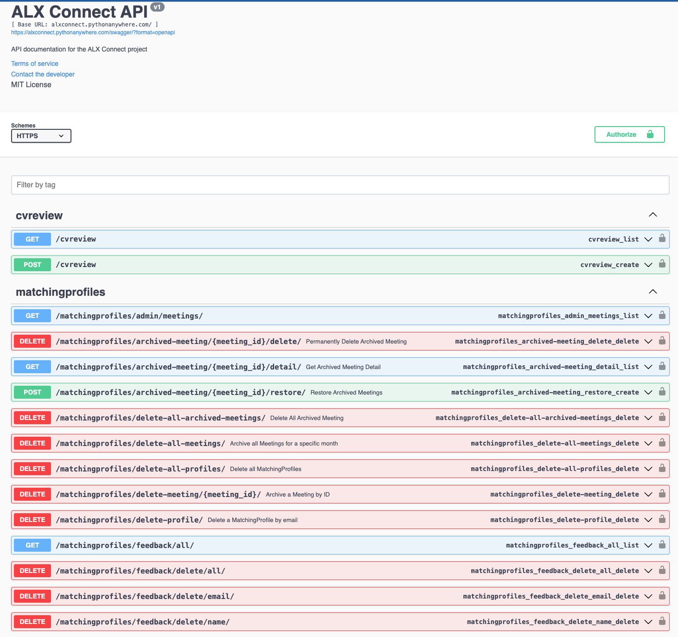Open the DELETE feedback/delete/email endpoint row
This screenshot has width=678, height=637.
145,596
